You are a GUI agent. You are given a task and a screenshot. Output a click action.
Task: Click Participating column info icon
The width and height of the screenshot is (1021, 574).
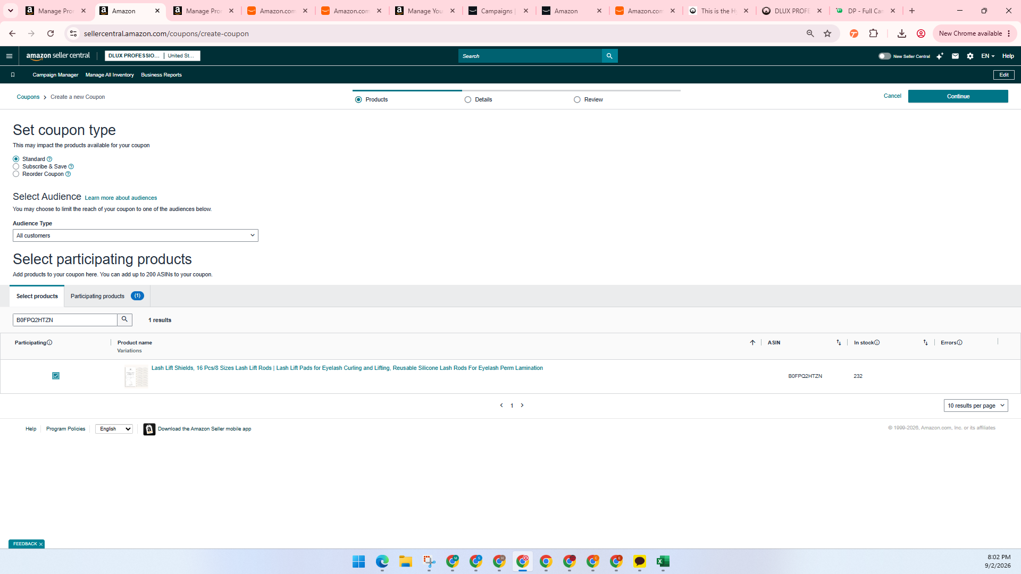pos(49,342)
